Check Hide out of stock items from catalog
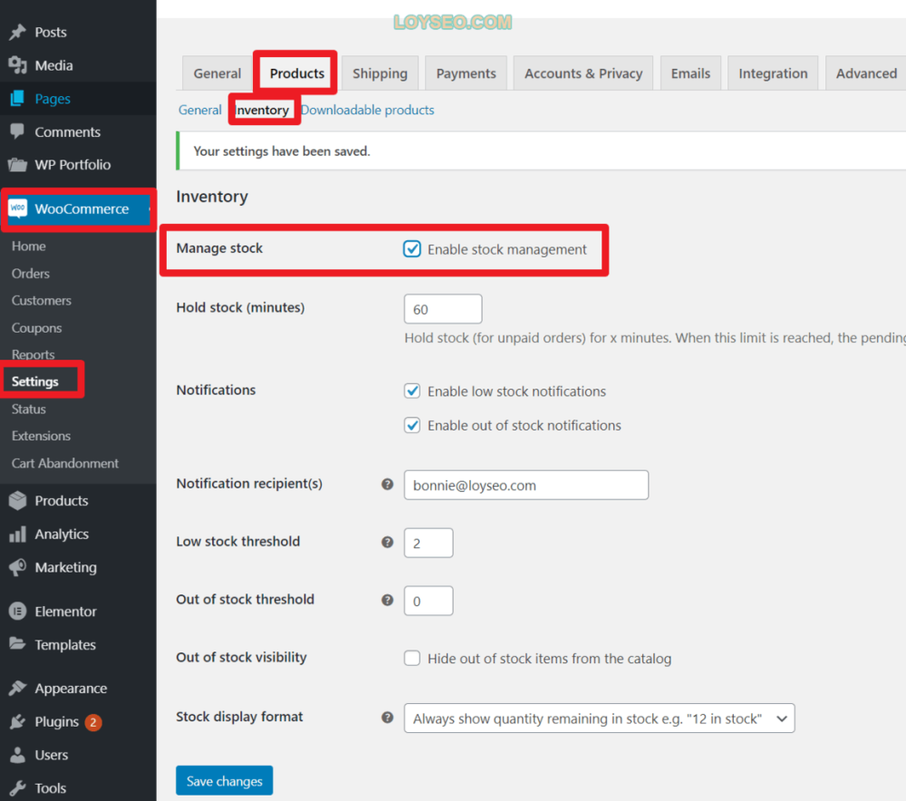This screenshot has width=906, height=801. (412, 658)
